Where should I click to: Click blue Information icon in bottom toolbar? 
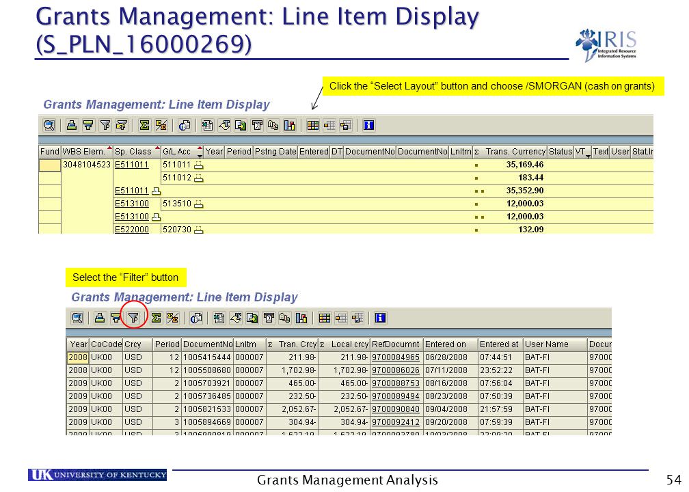pos(380,318)
